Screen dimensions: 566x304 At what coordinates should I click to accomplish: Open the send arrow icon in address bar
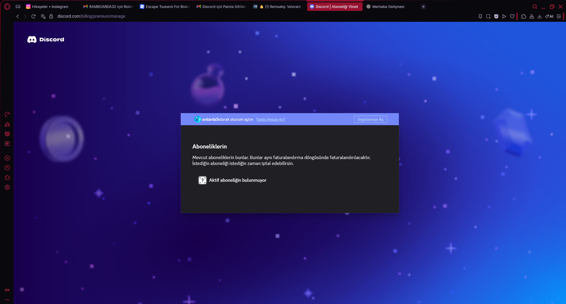[x=504, y=16]
